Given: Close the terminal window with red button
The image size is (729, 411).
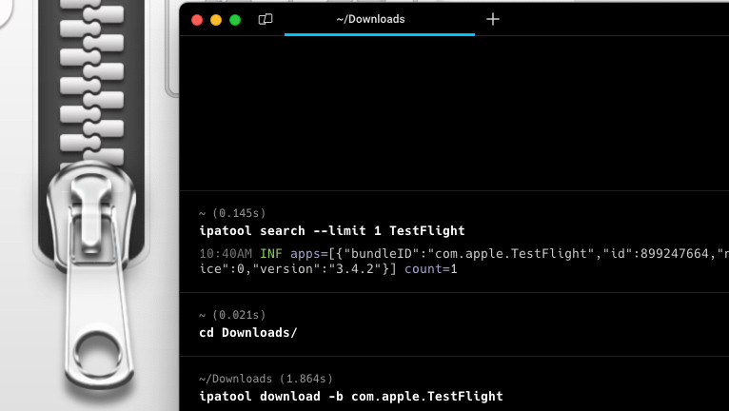Looking at the screenshot, I should (197, 20).
